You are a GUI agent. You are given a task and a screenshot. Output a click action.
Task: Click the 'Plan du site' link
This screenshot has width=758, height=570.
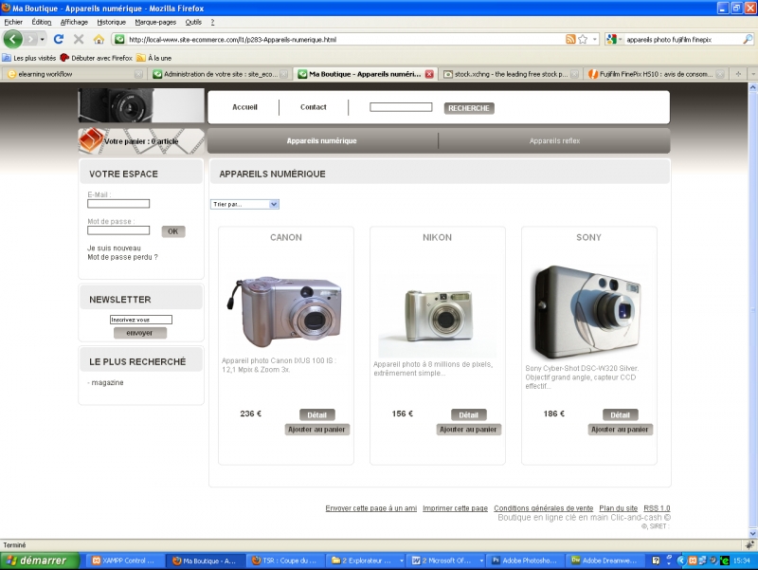(x=619, y=508)
